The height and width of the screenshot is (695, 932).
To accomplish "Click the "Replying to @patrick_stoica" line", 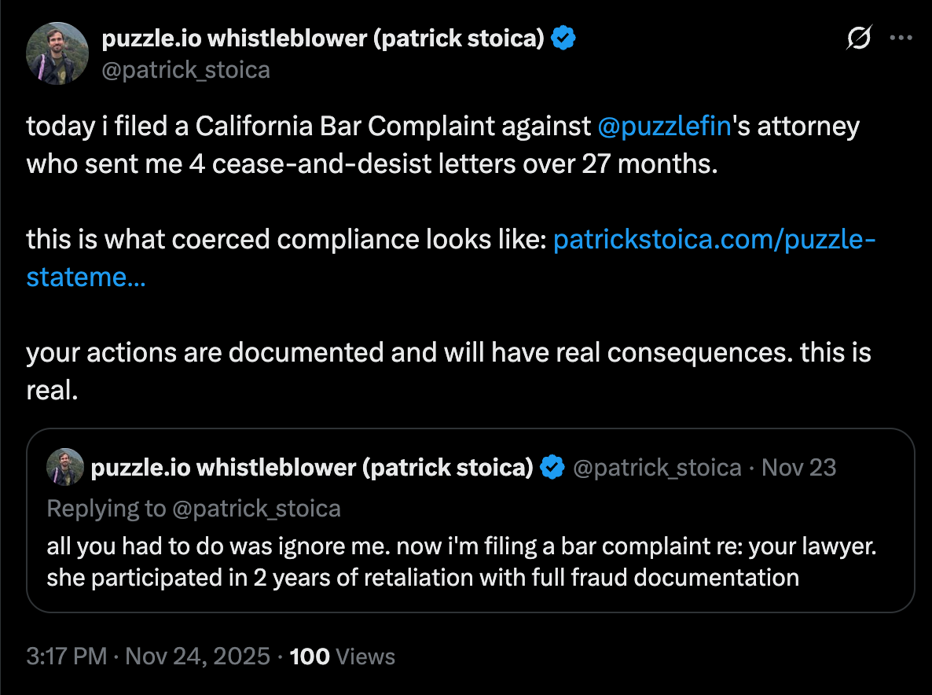I will (x=194, y=509).
